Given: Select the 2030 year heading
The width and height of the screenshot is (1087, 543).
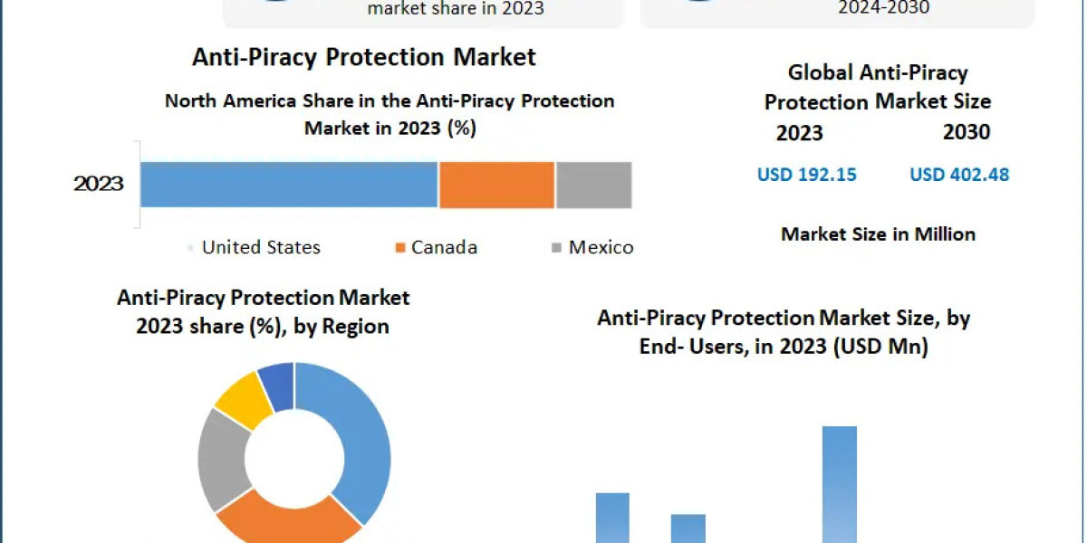Looking at the screenshot, I should tap(967, 132).
